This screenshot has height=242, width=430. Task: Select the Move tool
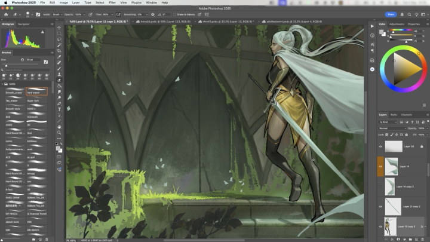pos(59,27)
